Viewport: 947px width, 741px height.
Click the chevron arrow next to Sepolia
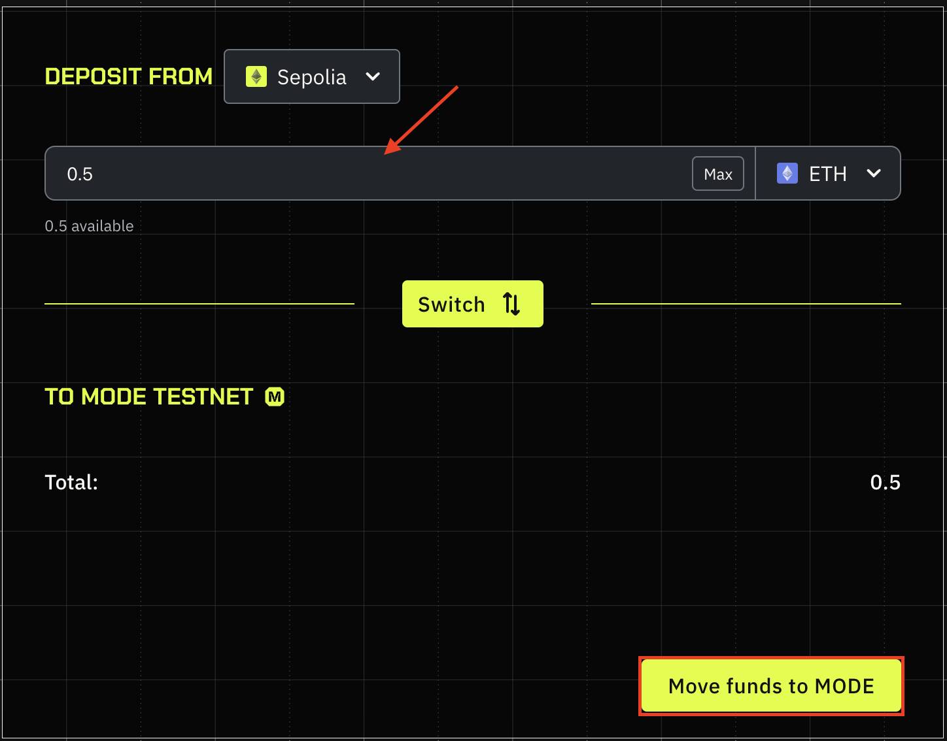(373, 76)
